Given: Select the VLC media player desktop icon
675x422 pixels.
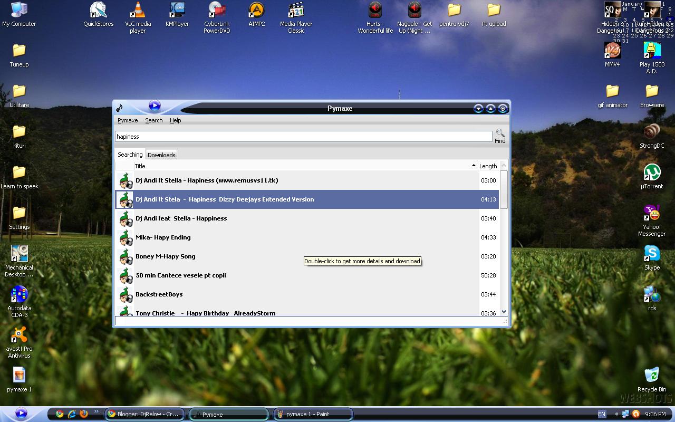Looking at the screenshot, I should 138,17.
